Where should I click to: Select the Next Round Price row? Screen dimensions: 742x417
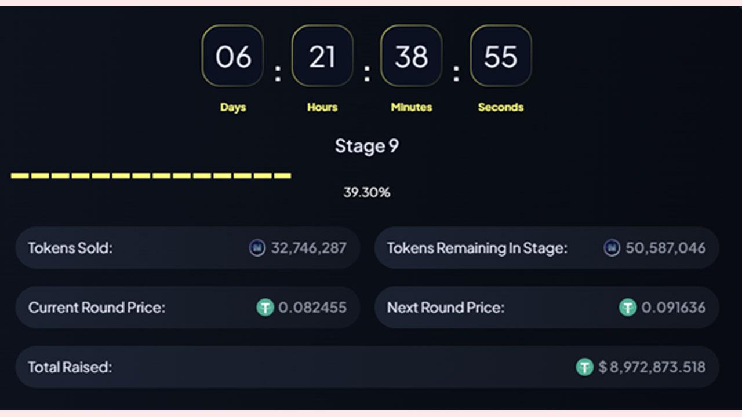point(547,308)
